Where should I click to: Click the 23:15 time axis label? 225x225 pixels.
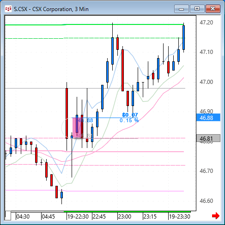pyautogui.click(x=150, y=217)
